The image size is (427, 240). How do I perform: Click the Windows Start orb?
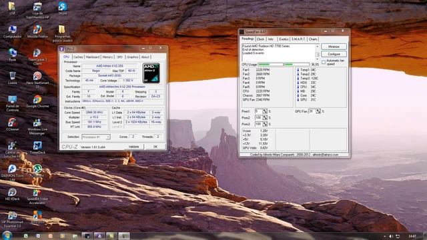[x=7, y=235]
